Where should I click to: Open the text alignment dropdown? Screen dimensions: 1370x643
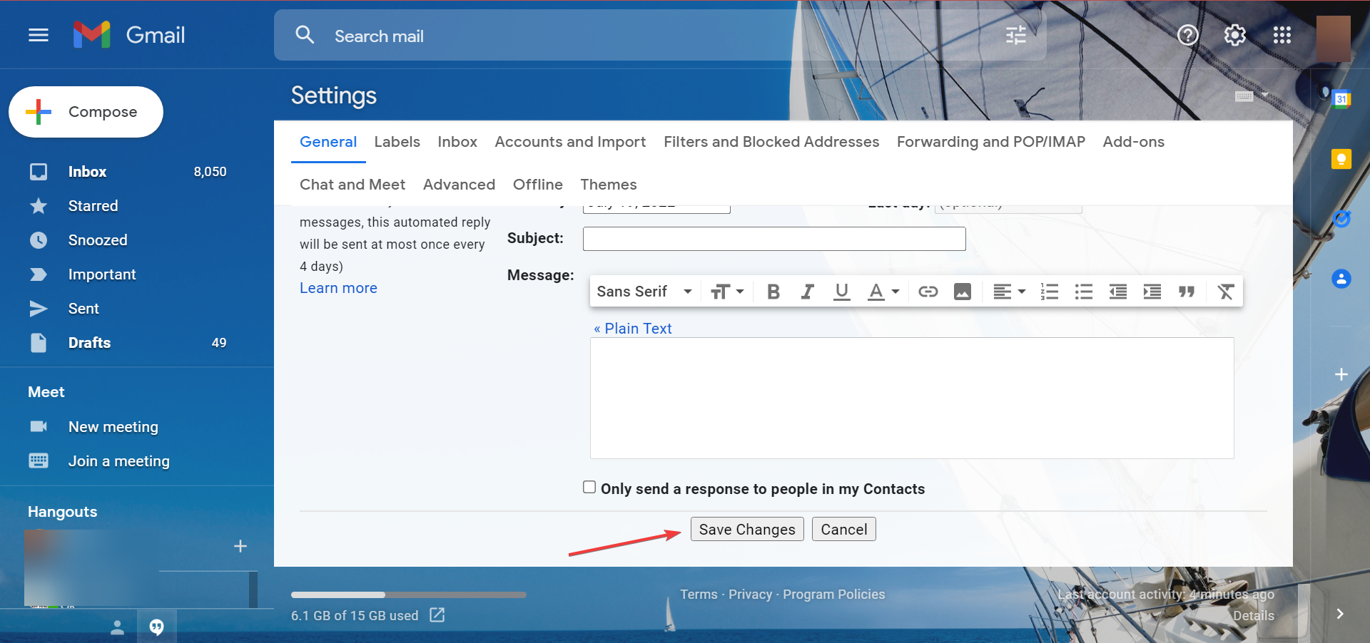point(1008,291)
